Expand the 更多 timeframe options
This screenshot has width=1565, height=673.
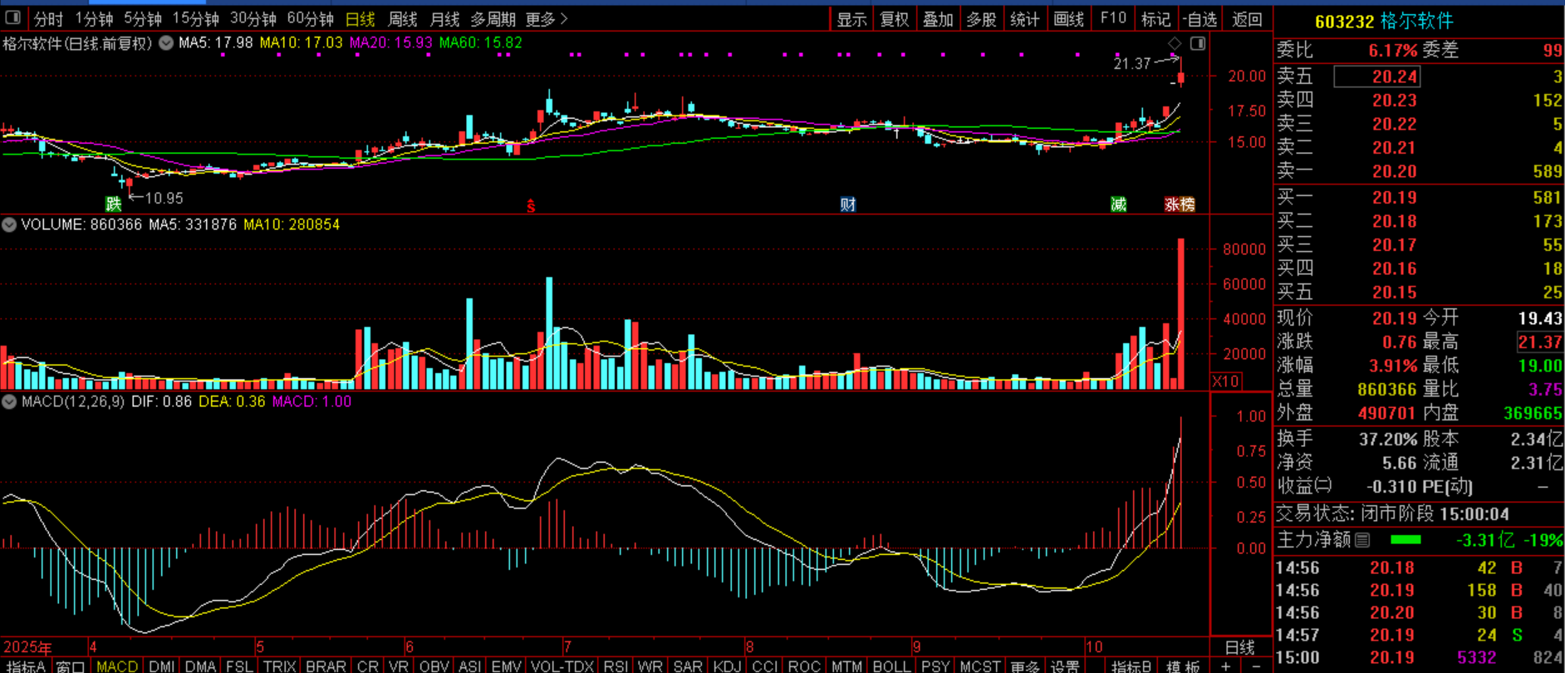(x=547, y=18)
